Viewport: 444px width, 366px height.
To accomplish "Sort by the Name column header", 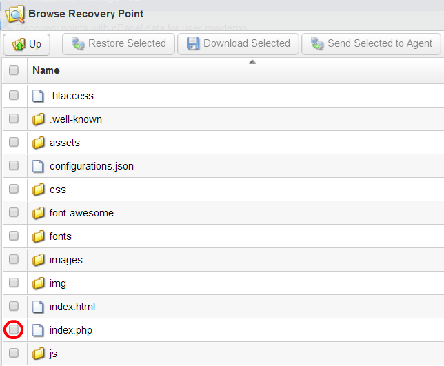I will tap(46, 70).
